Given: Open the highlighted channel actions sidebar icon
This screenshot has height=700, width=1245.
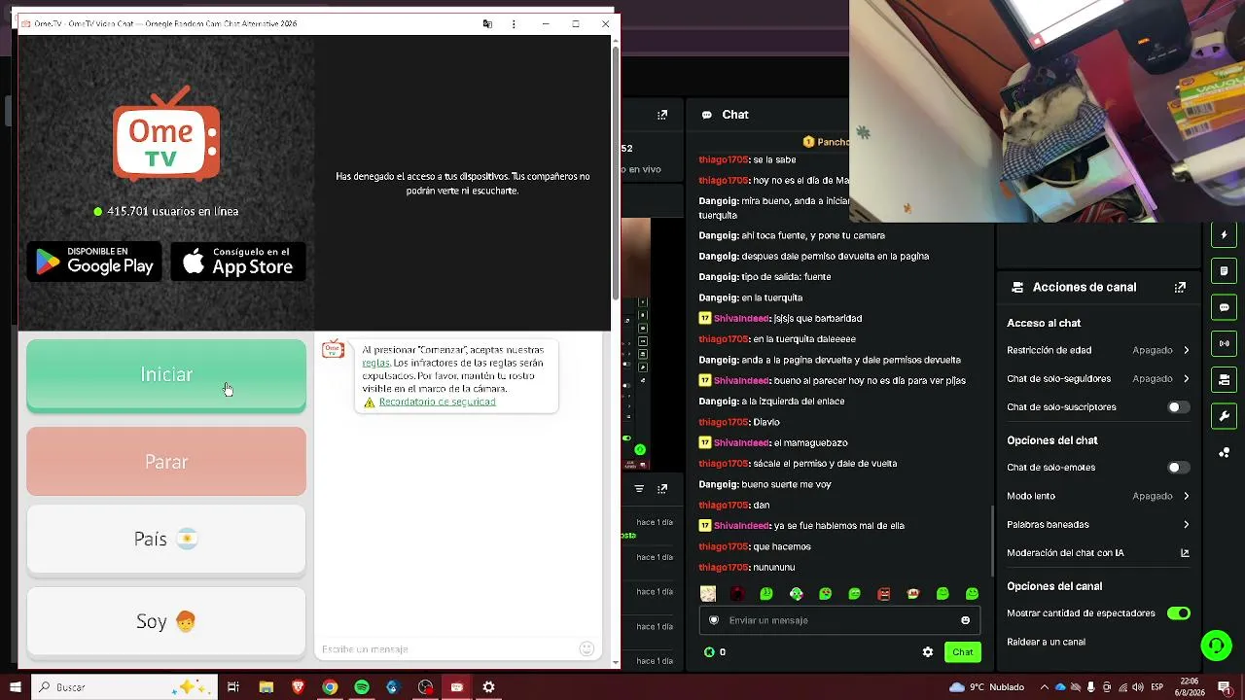Looking at the screenshot, I should click(1225, 379).
